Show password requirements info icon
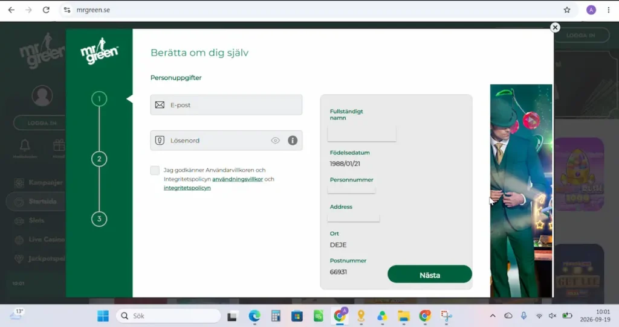 pyautogui.click(x=293, y=140)
